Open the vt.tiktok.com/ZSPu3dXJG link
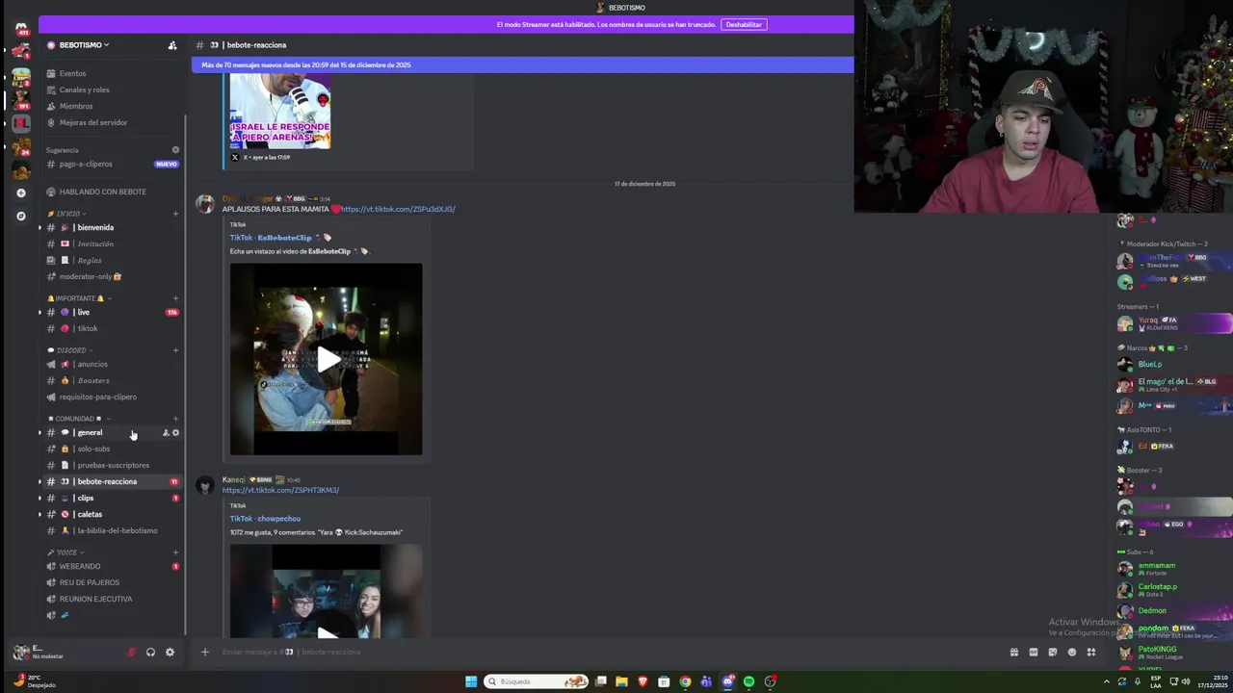This screenshot has width=1233, height=693. coord(398,209)
